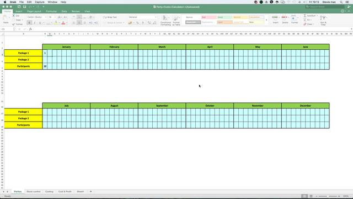The width and height of the screenshot is (353, 199).
Task: Open the font color dropdown arrow
Action: point(67,23)
